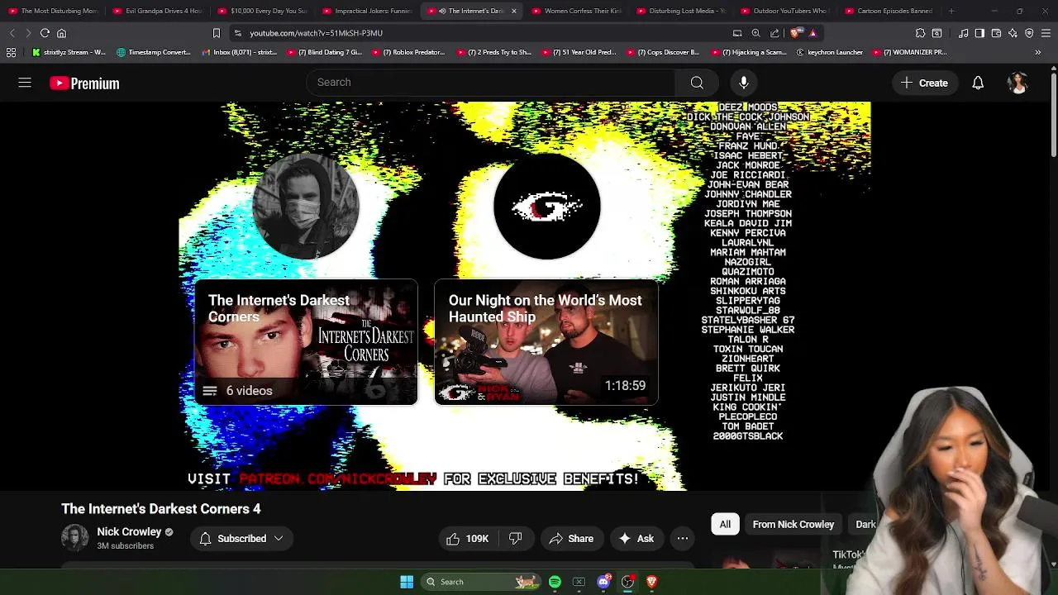Open the YouTube hamburger guide menu

(25, 83)
